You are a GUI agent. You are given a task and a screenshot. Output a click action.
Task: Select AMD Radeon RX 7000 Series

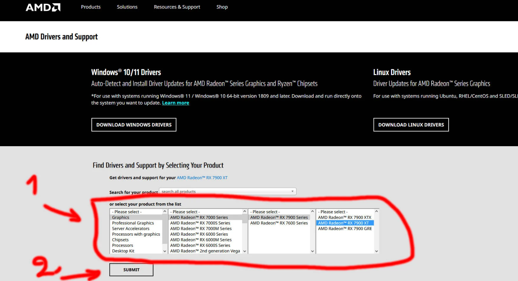[205, 218]
